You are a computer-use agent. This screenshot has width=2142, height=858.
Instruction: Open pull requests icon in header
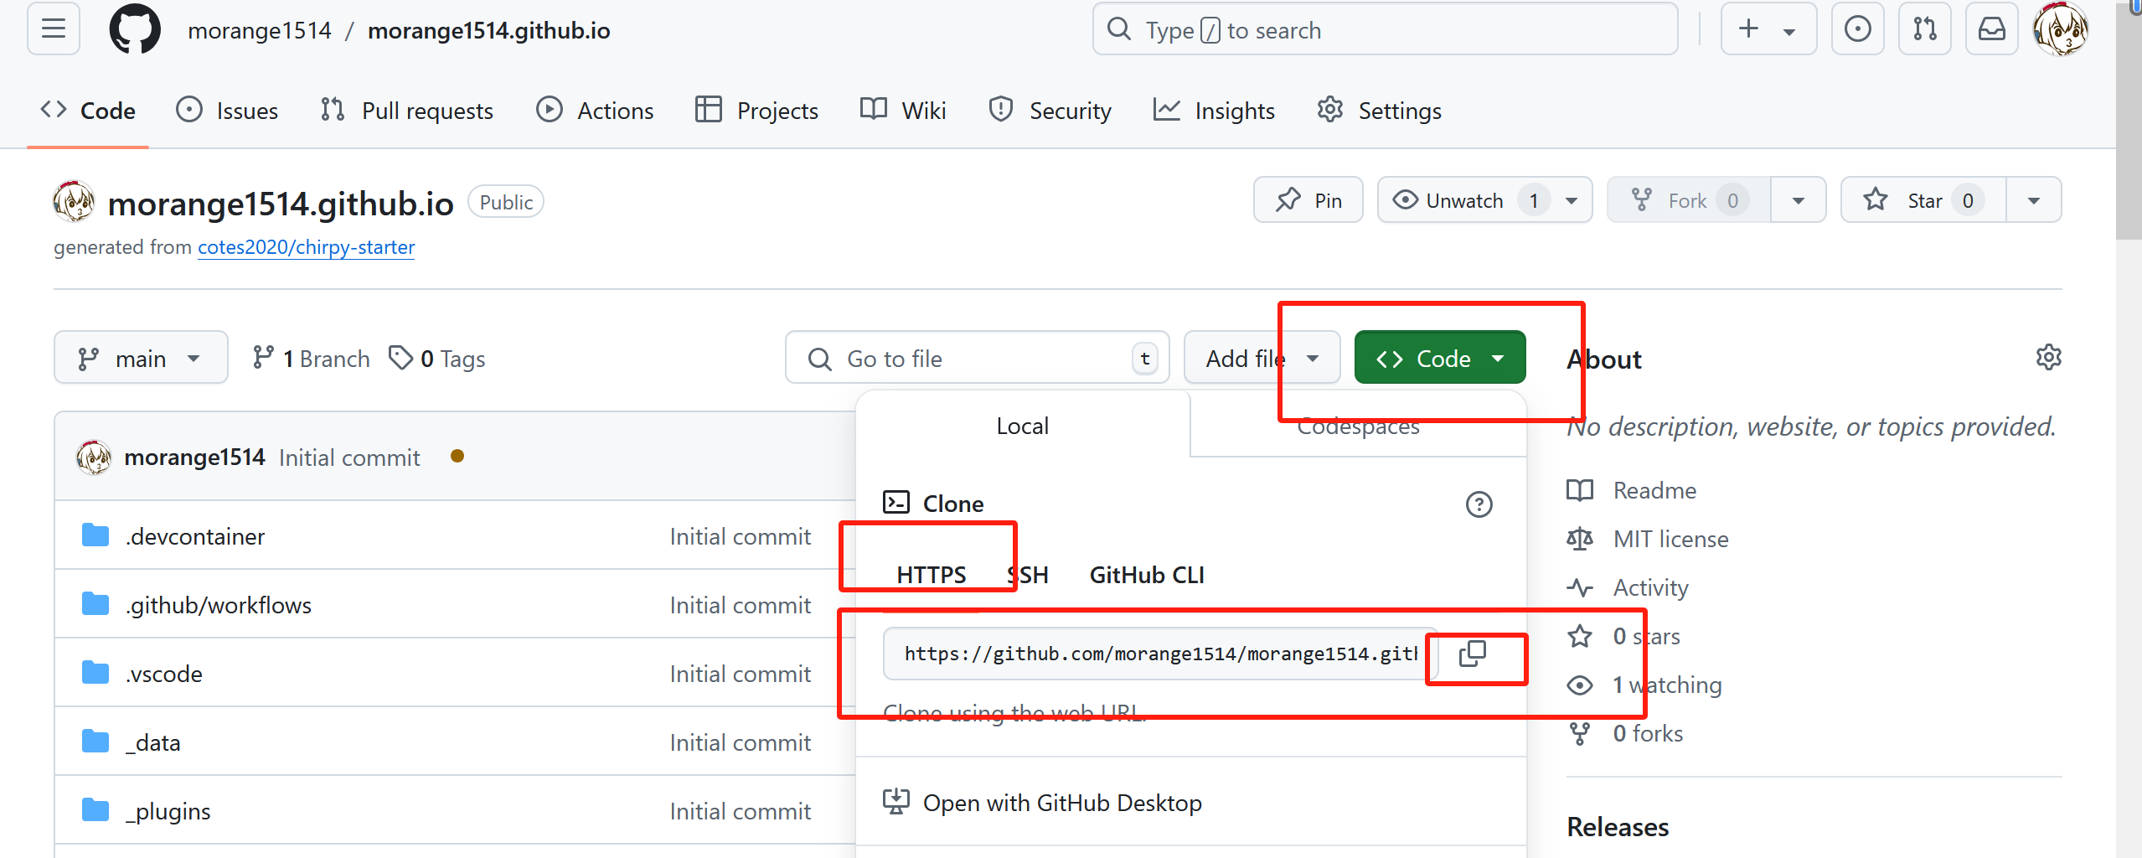tap(1924, 29)
